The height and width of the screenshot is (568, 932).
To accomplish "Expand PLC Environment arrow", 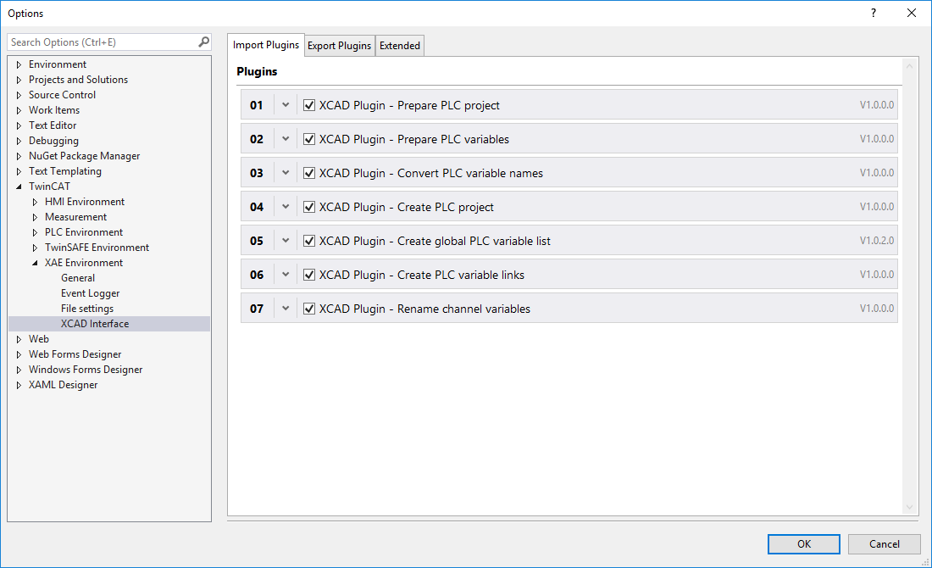I will 35,232.
